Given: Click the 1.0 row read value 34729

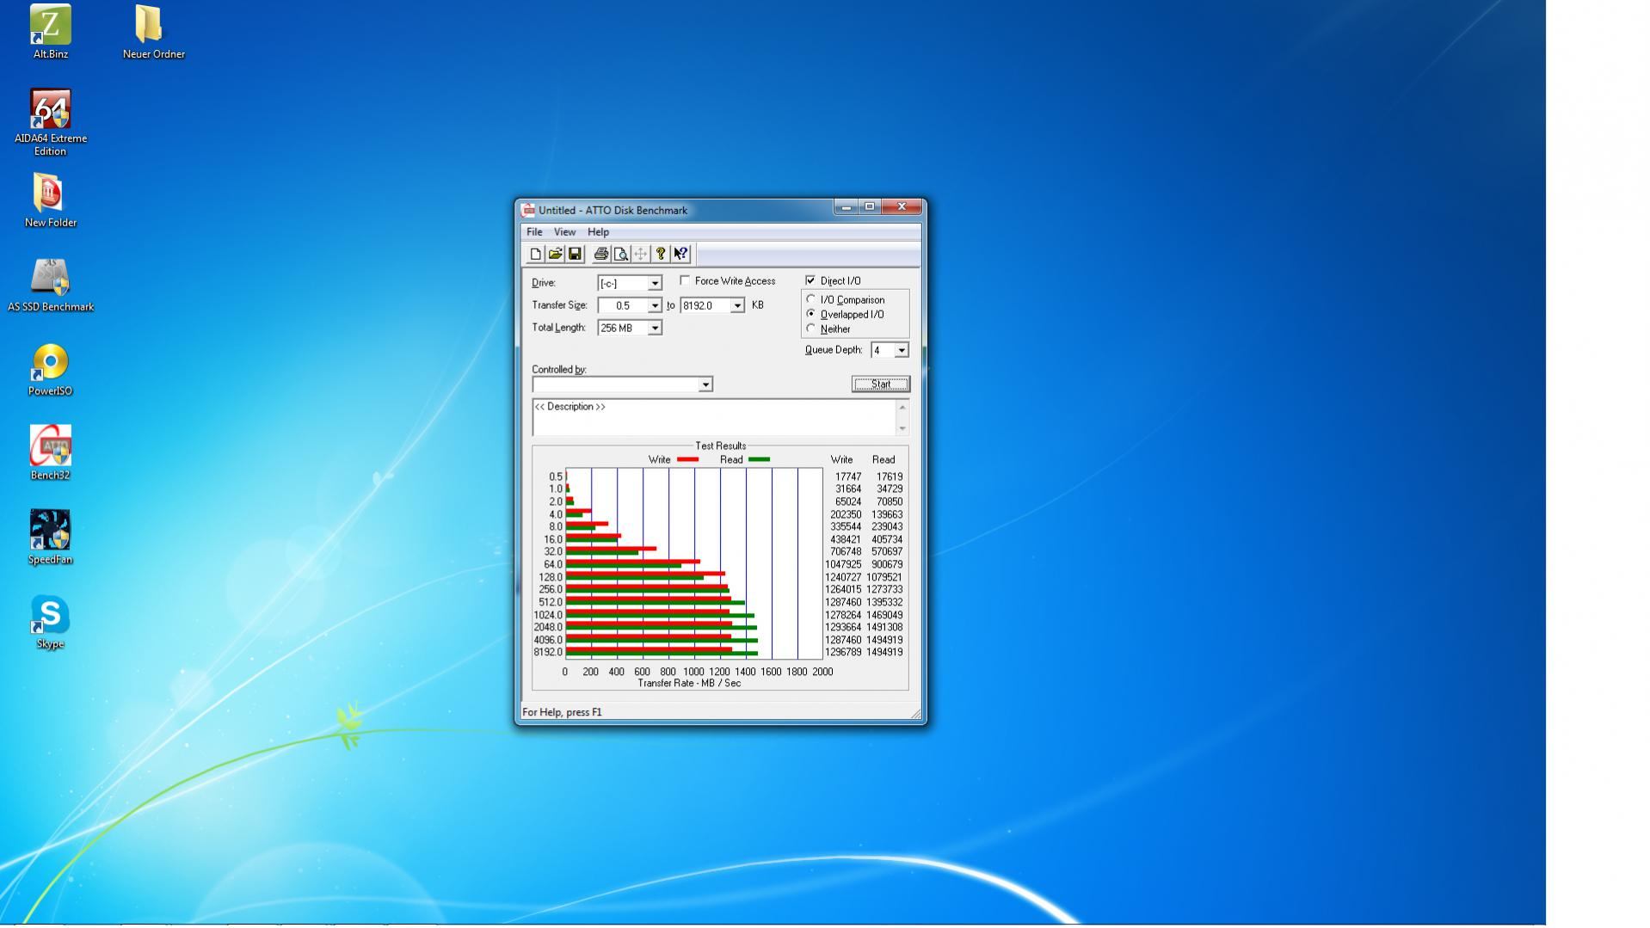Looking at the screenshot, I should 890,489.
